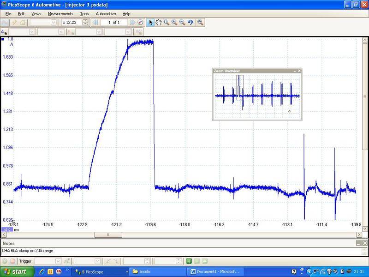Open the Views menu

click(x=36, y=14)
